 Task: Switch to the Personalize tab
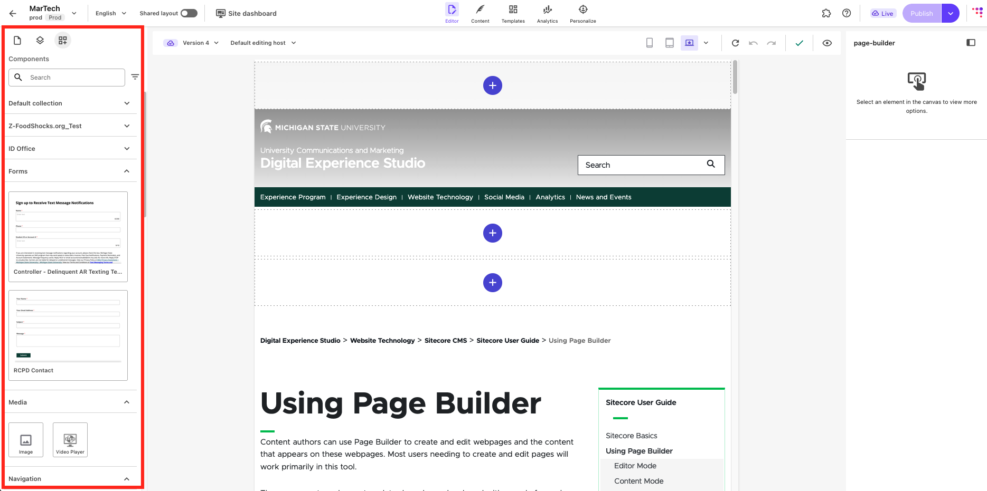point(583,13)
